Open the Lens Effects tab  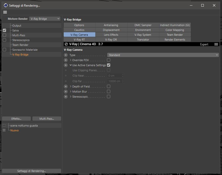(111, 35)
